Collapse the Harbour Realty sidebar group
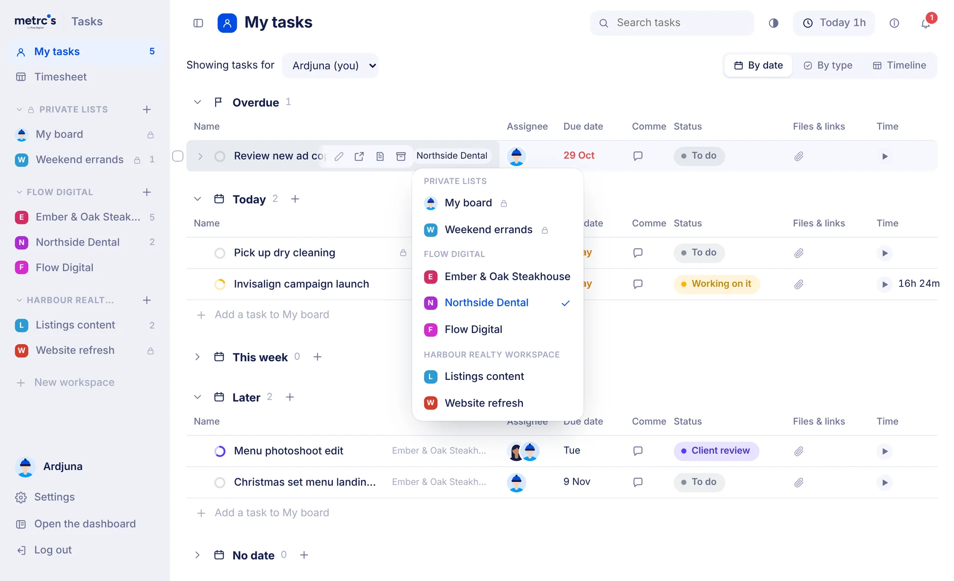The height and width of the screenshot is (581, 954). (20, 300)
